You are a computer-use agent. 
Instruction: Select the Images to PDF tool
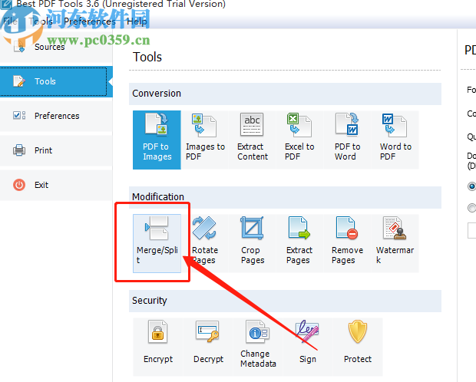click(205, 140)
